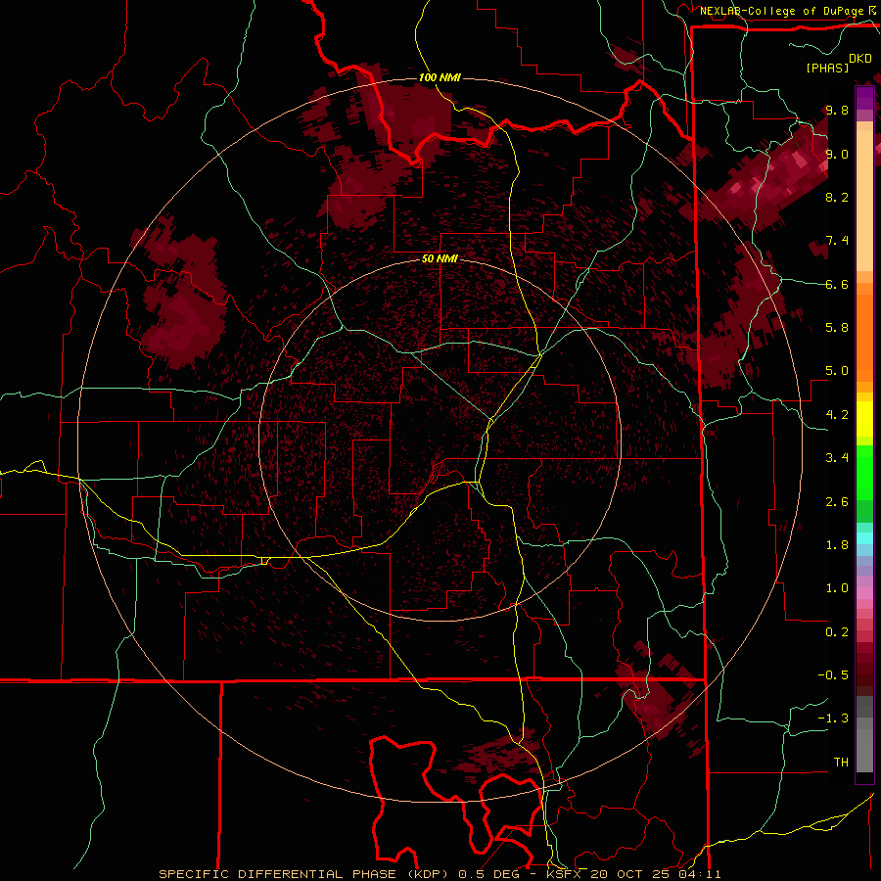Select the 50 NMI range ring label
881x881 pixels.
440,259
